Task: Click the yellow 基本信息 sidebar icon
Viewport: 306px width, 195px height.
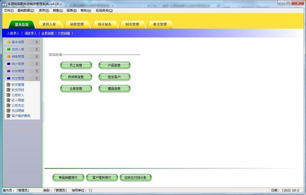Action: tap(9, 42)
